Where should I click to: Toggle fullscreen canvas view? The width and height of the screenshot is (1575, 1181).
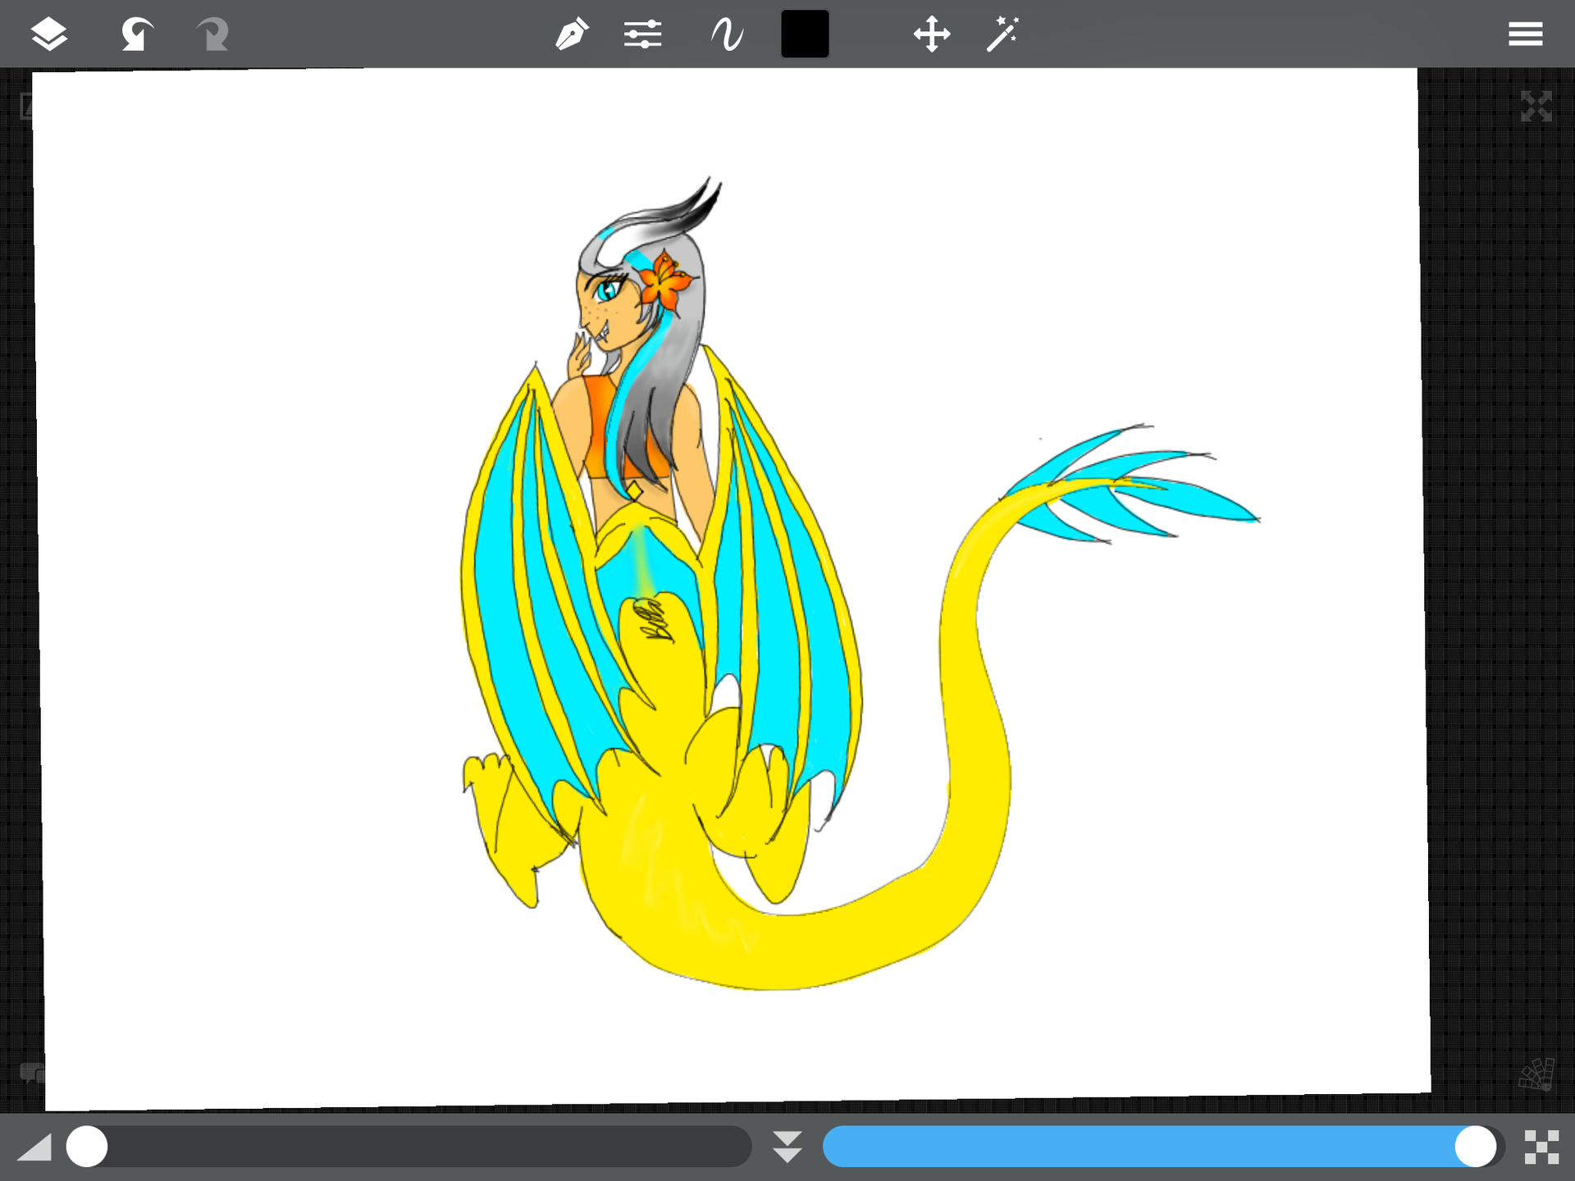1536,107
